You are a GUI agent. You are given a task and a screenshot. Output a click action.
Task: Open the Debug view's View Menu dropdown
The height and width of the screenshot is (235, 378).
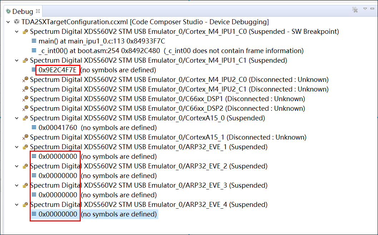pyautogui.click(x=365, y=10)
